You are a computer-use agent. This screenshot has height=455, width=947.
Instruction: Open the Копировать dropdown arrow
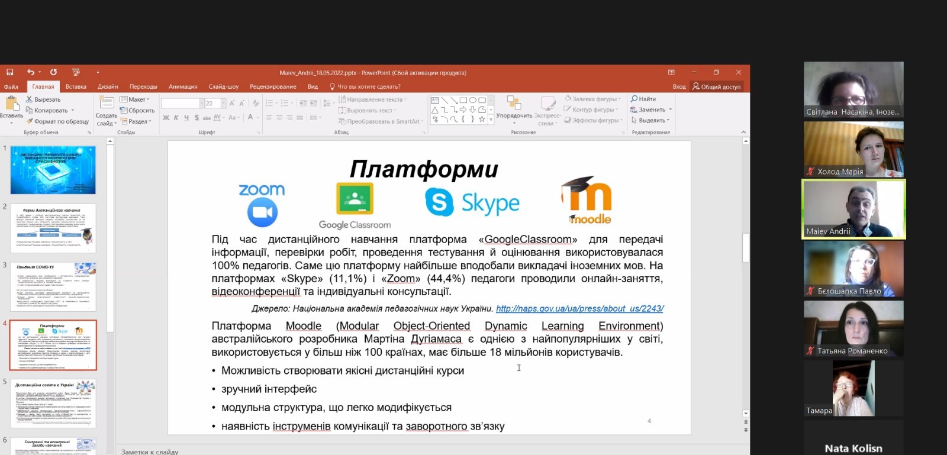point(73,111)
